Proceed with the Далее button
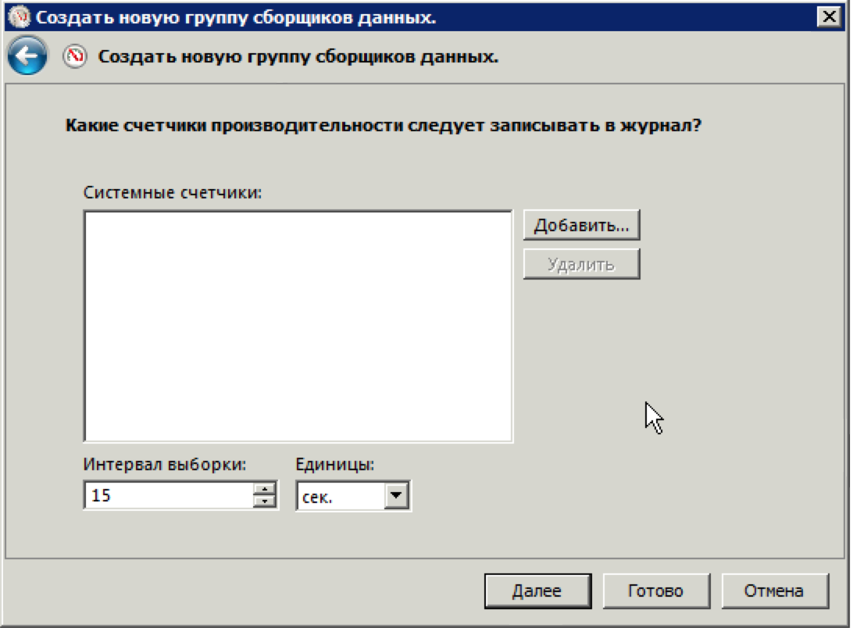This screenshot has height=628, width=853. click(x=537, y=591)
